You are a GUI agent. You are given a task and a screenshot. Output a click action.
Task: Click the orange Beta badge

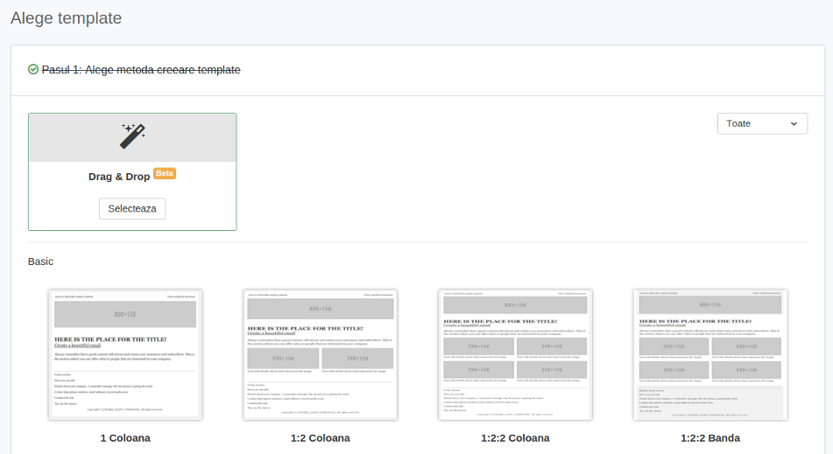[x=165, y=174]
